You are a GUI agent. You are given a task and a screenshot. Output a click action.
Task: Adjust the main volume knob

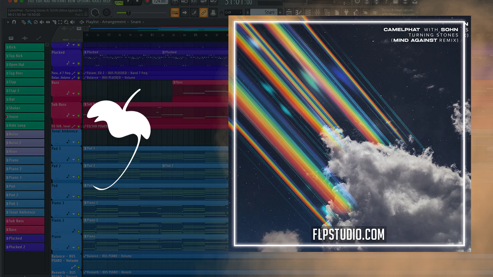pyautogui.click(x=95, y=12)
